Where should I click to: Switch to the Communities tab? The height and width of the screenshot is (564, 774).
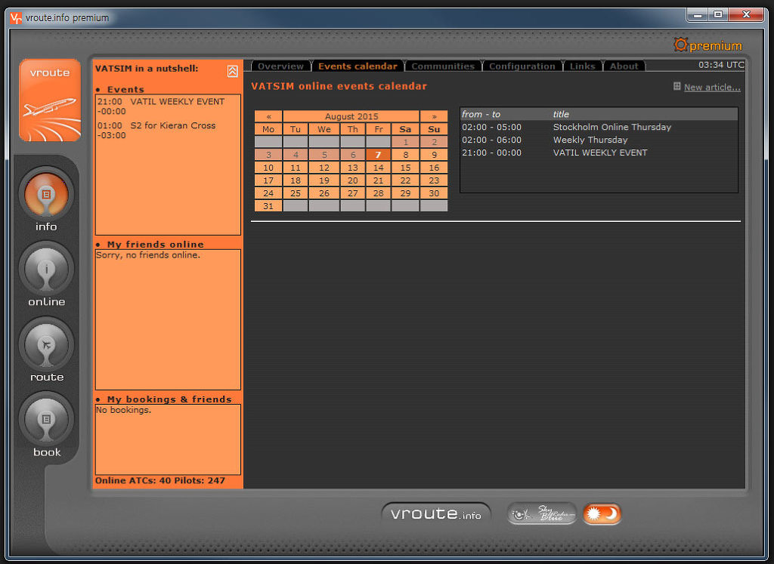coord(443,66)
